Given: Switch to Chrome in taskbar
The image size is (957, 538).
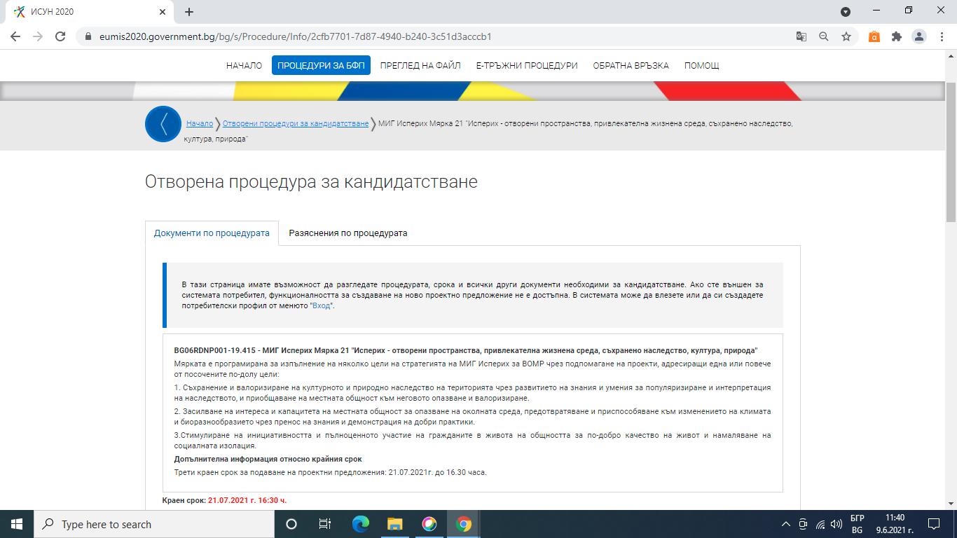Looking at the screenshot, I should coord(464,524).
